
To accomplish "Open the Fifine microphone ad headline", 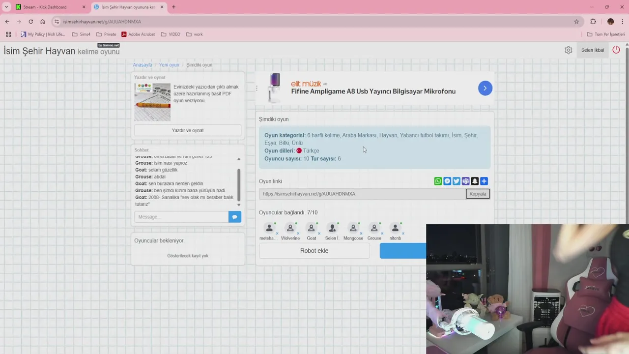I will [x=373, y=91].
